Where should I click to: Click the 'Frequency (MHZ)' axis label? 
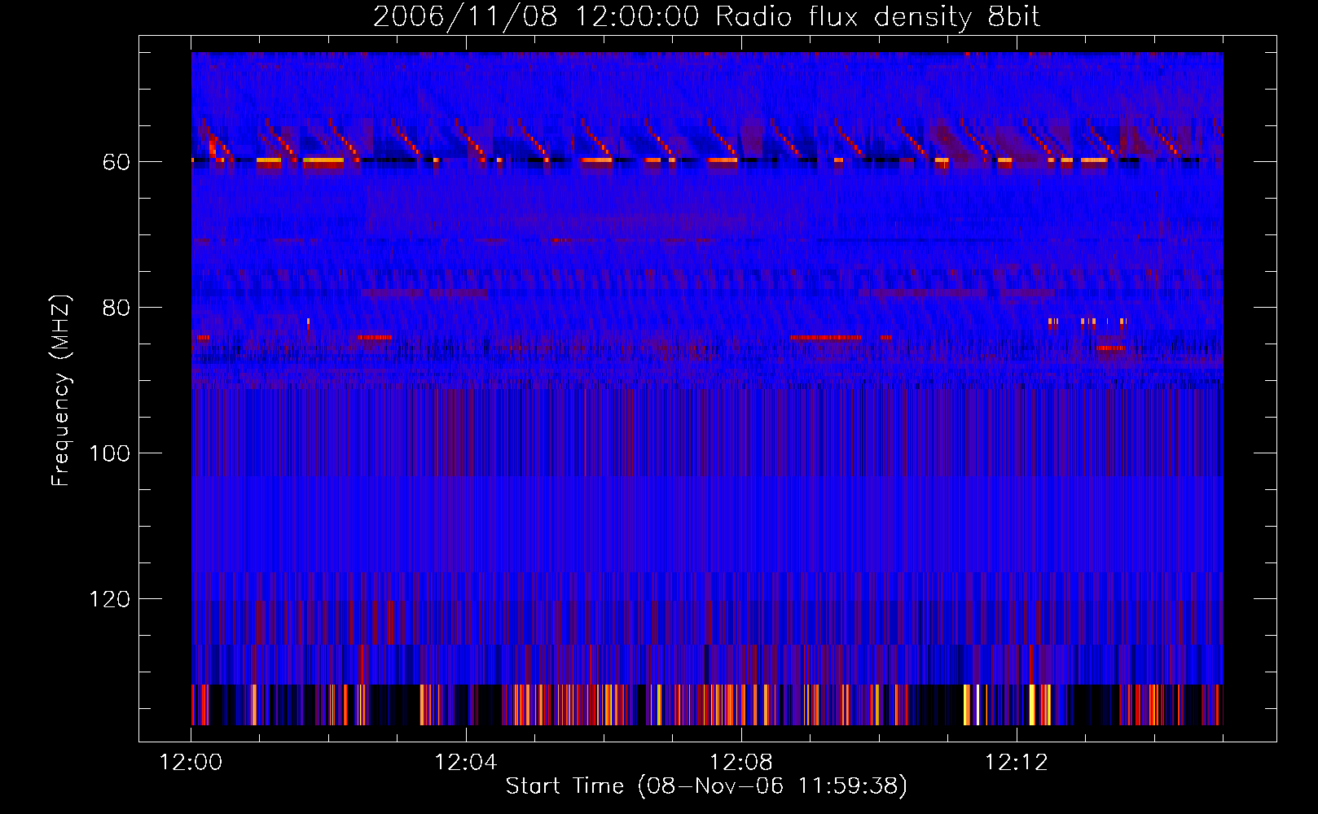tap(61, 391)
